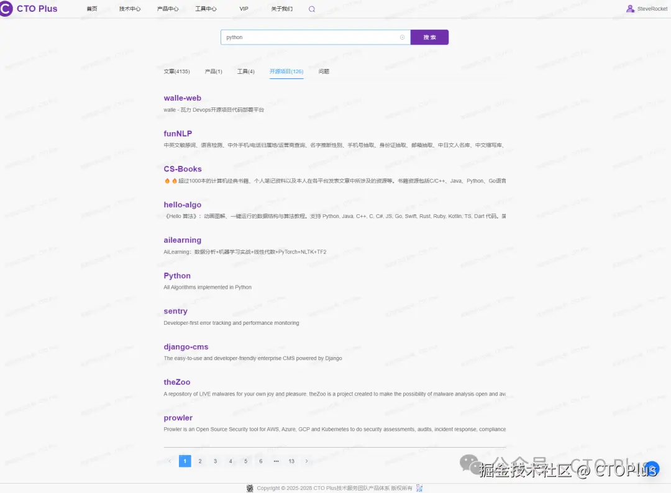Click the AiLearning description line
This screenshot has height=493, width=671.
pos(245,252)
